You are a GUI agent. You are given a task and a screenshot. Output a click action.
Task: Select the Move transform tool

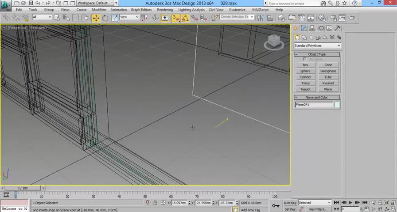tap(96, 18)
